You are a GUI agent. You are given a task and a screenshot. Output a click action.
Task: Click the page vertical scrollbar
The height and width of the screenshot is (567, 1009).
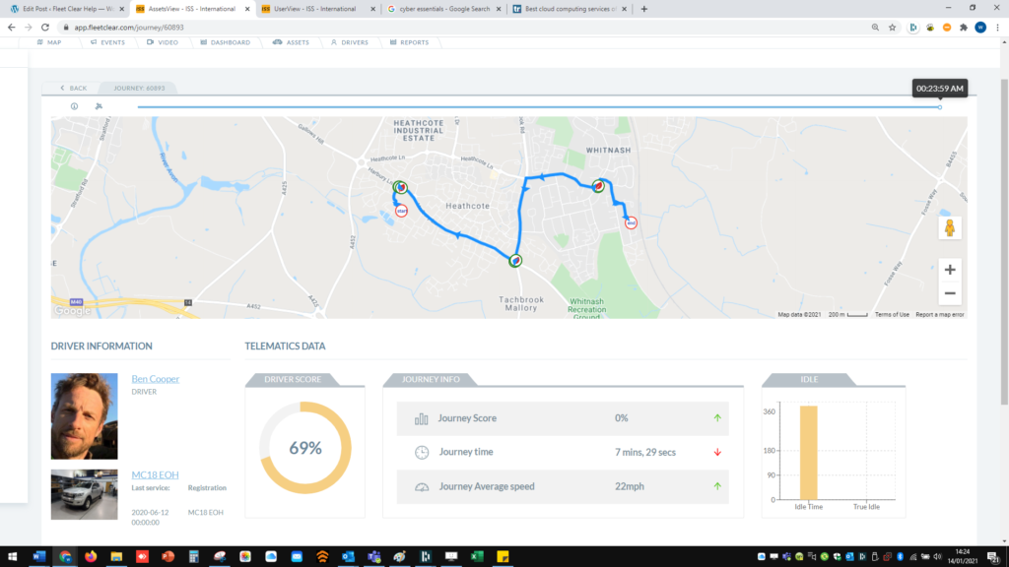point(1004,242)
